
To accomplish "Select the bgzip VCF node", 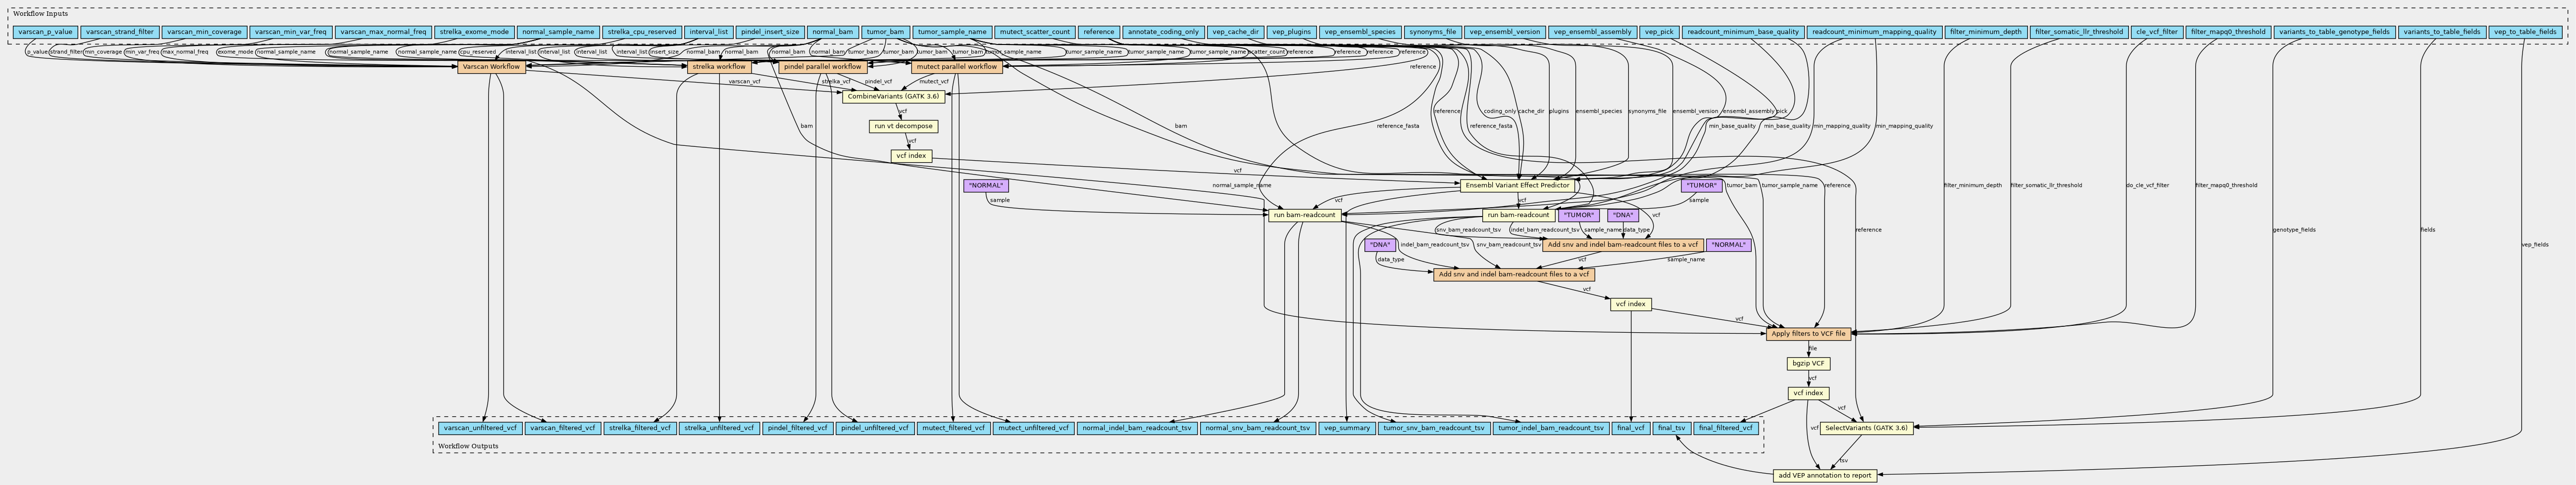I will pos(1808,364).
